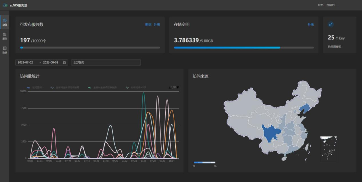Click the 购买 link for publishable services
The image size is (362, 182).
[x=148, y=24]
